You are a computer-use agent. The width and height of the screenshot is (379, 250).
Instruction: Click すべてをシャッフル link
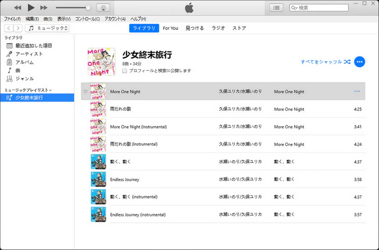click(x=325, y=62)
